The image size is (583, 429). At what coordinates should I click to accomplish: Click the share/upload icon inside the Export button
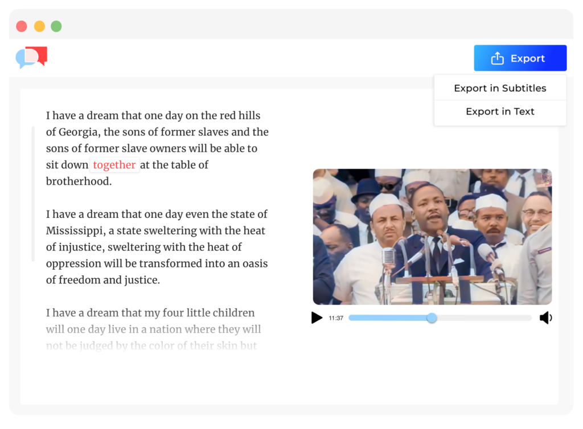tap(498, 57)
